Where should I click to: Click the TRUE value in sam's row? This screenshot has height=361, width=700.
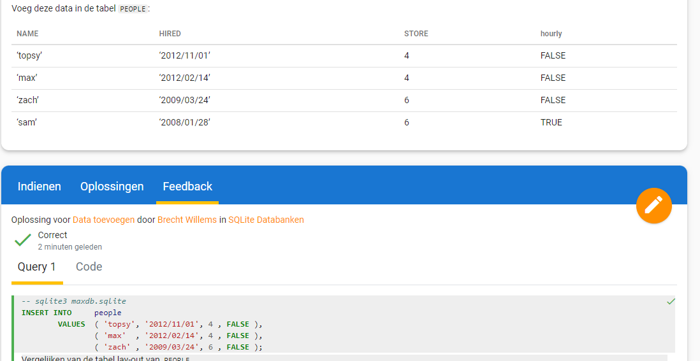[x=551, y=122]
